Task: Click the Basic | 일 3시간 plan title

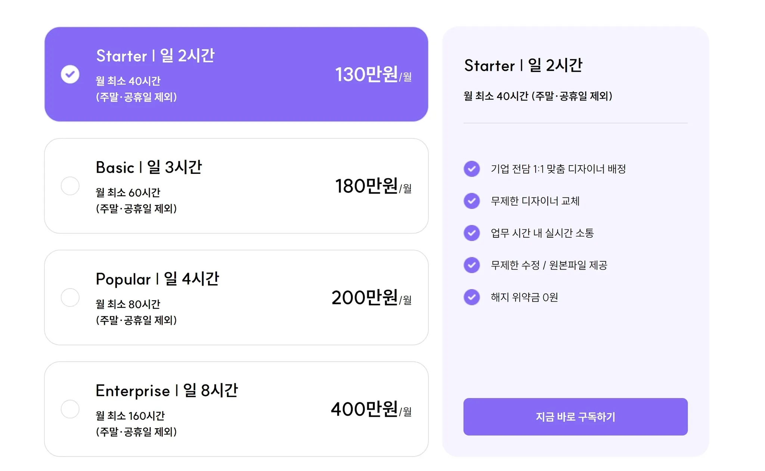Action: [149, 167]
